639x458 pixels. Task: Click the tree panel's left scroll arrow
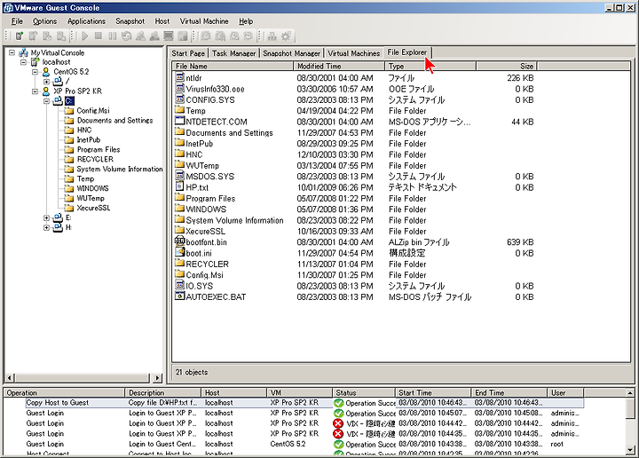click(x=10, y=378)
